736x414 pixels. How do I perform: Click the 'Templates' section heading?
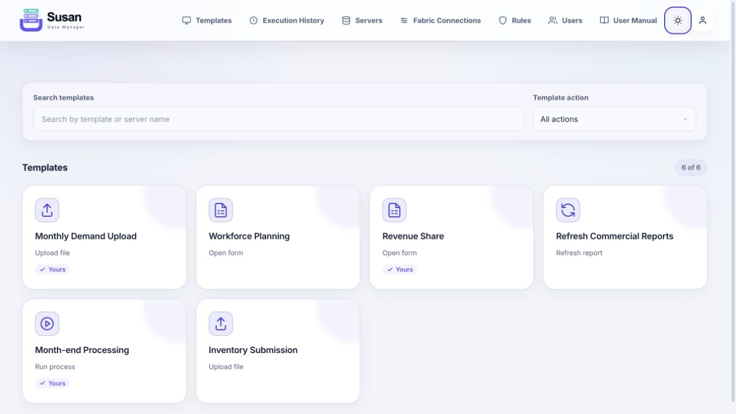tap(45, 168)
